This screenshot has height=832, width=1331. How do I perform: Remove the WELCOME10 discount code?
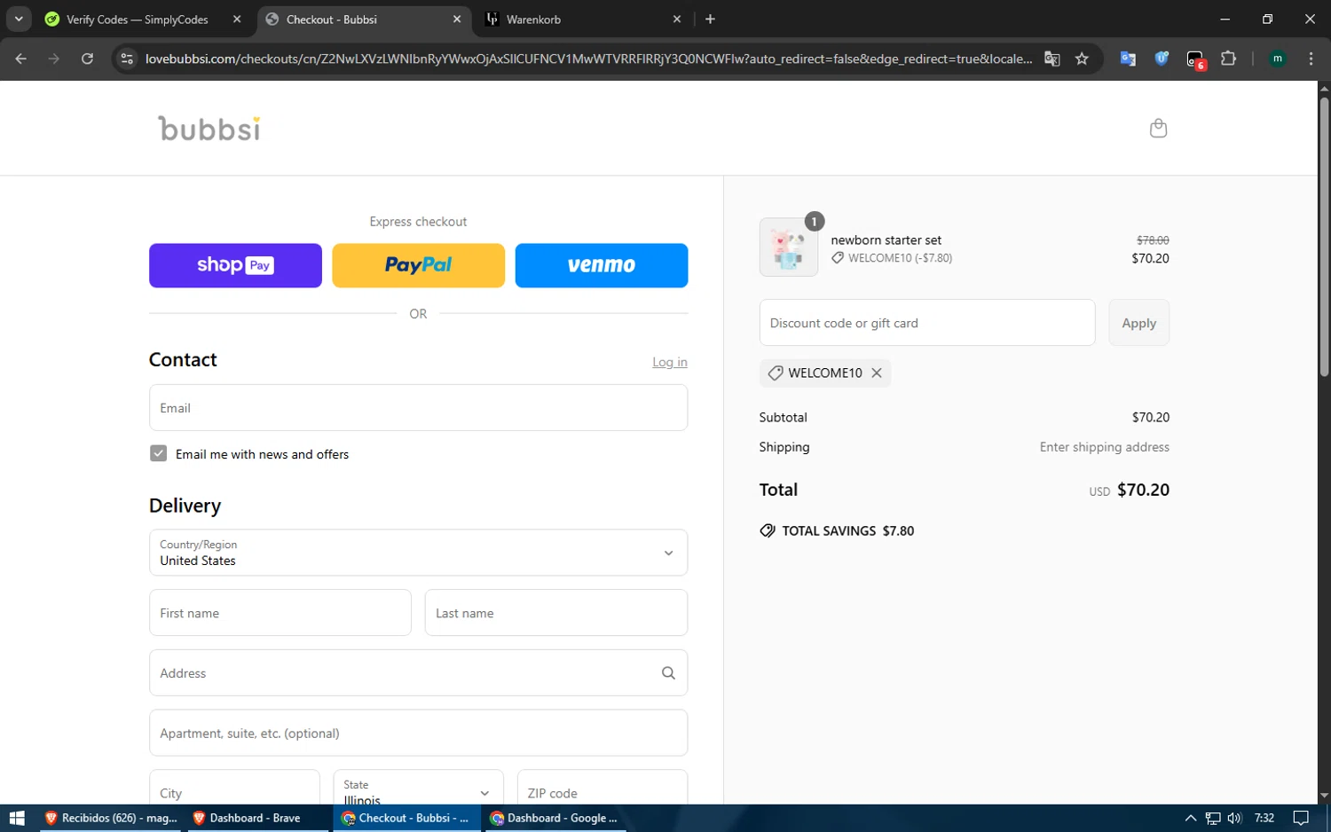876,373
